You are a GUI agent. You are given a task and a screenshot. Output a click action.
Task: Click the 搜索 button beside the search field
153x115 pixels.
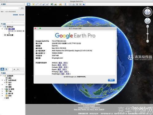point(22,8)
